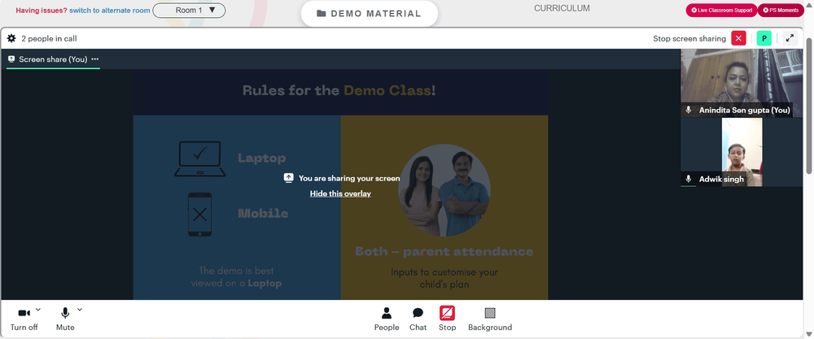Open Background effects settings
This screenshot has height=339, width=814.
click(x=489, y=319)
